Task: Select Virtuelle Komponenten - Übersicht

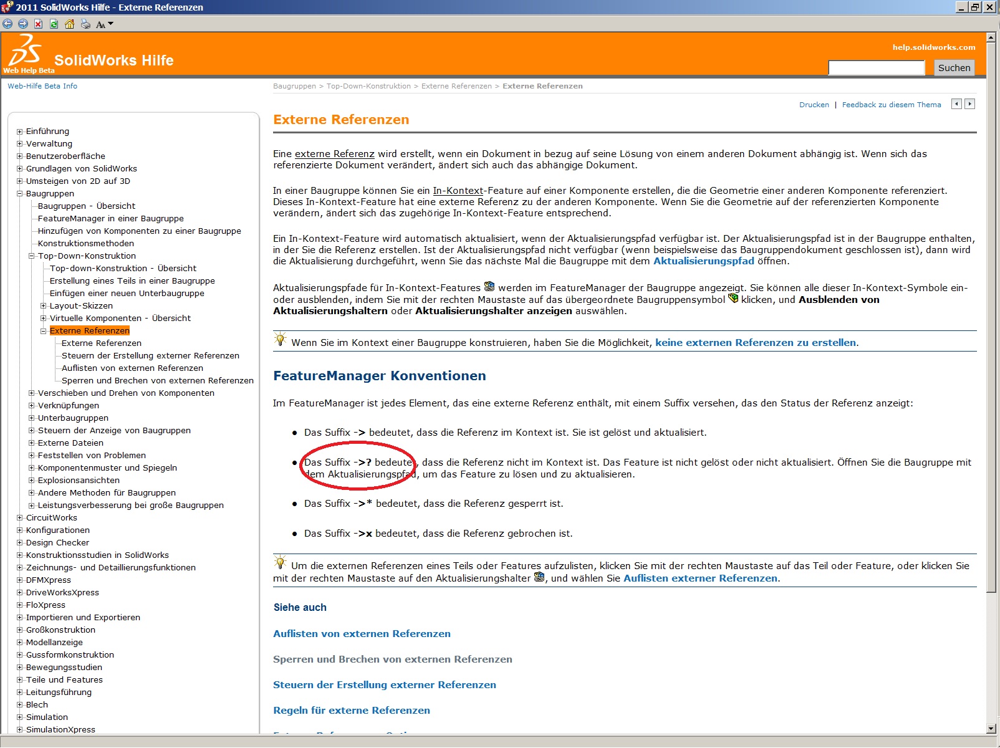Action: pos(120,319)
